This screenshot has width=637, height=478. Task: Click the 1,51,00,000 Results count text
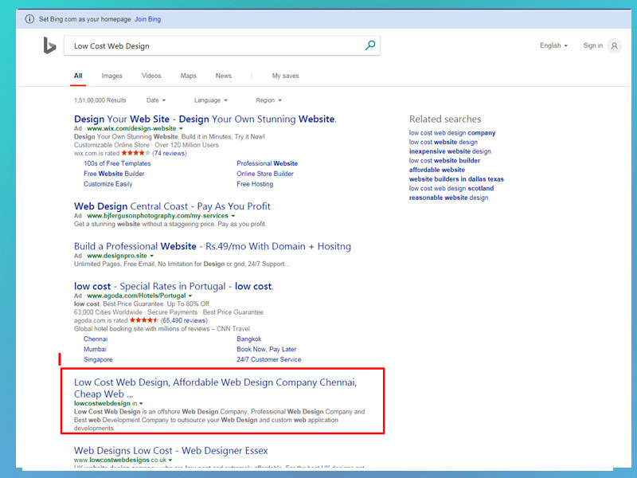100,100
